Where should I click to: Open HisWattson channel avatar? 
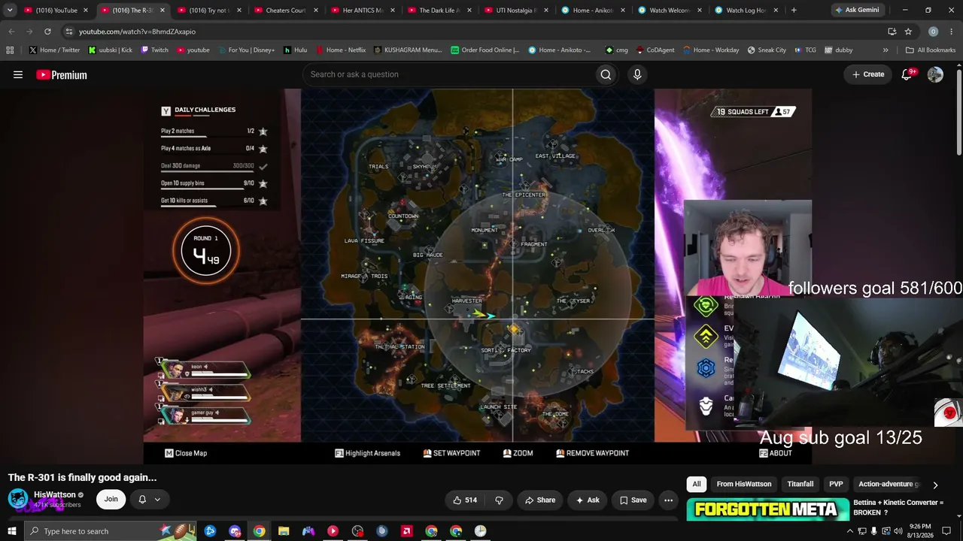tap(18, 499)
